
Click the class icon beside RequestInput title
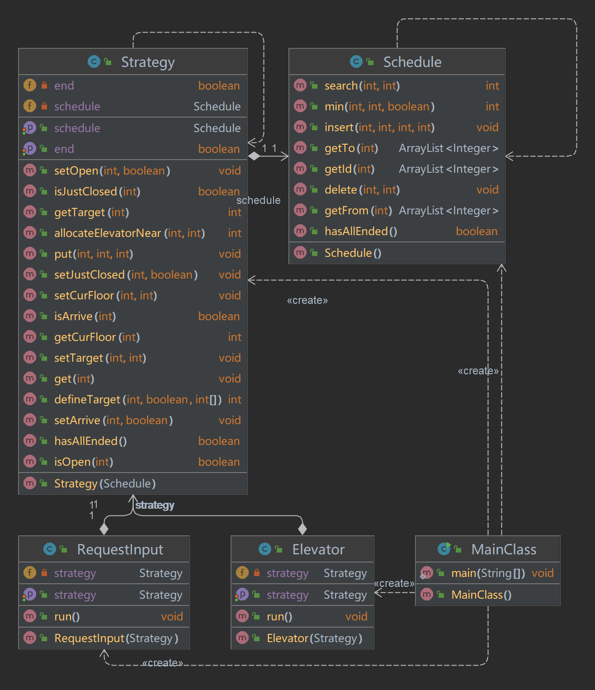(50, 549)
